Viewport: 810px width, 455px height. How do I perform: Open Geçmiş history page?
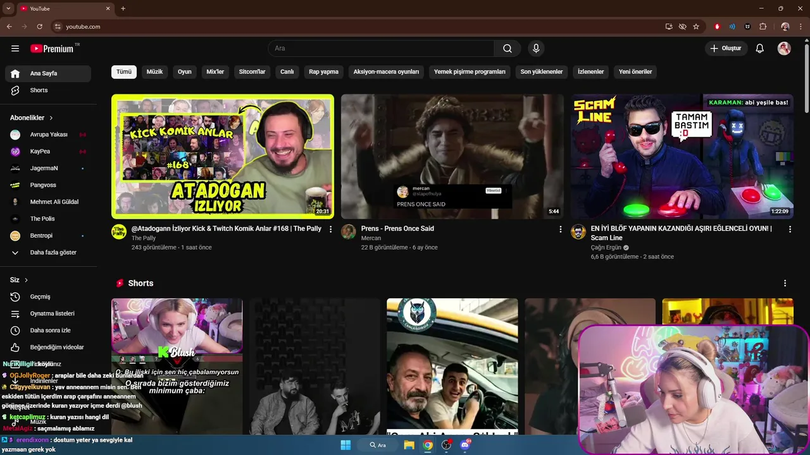48,297
